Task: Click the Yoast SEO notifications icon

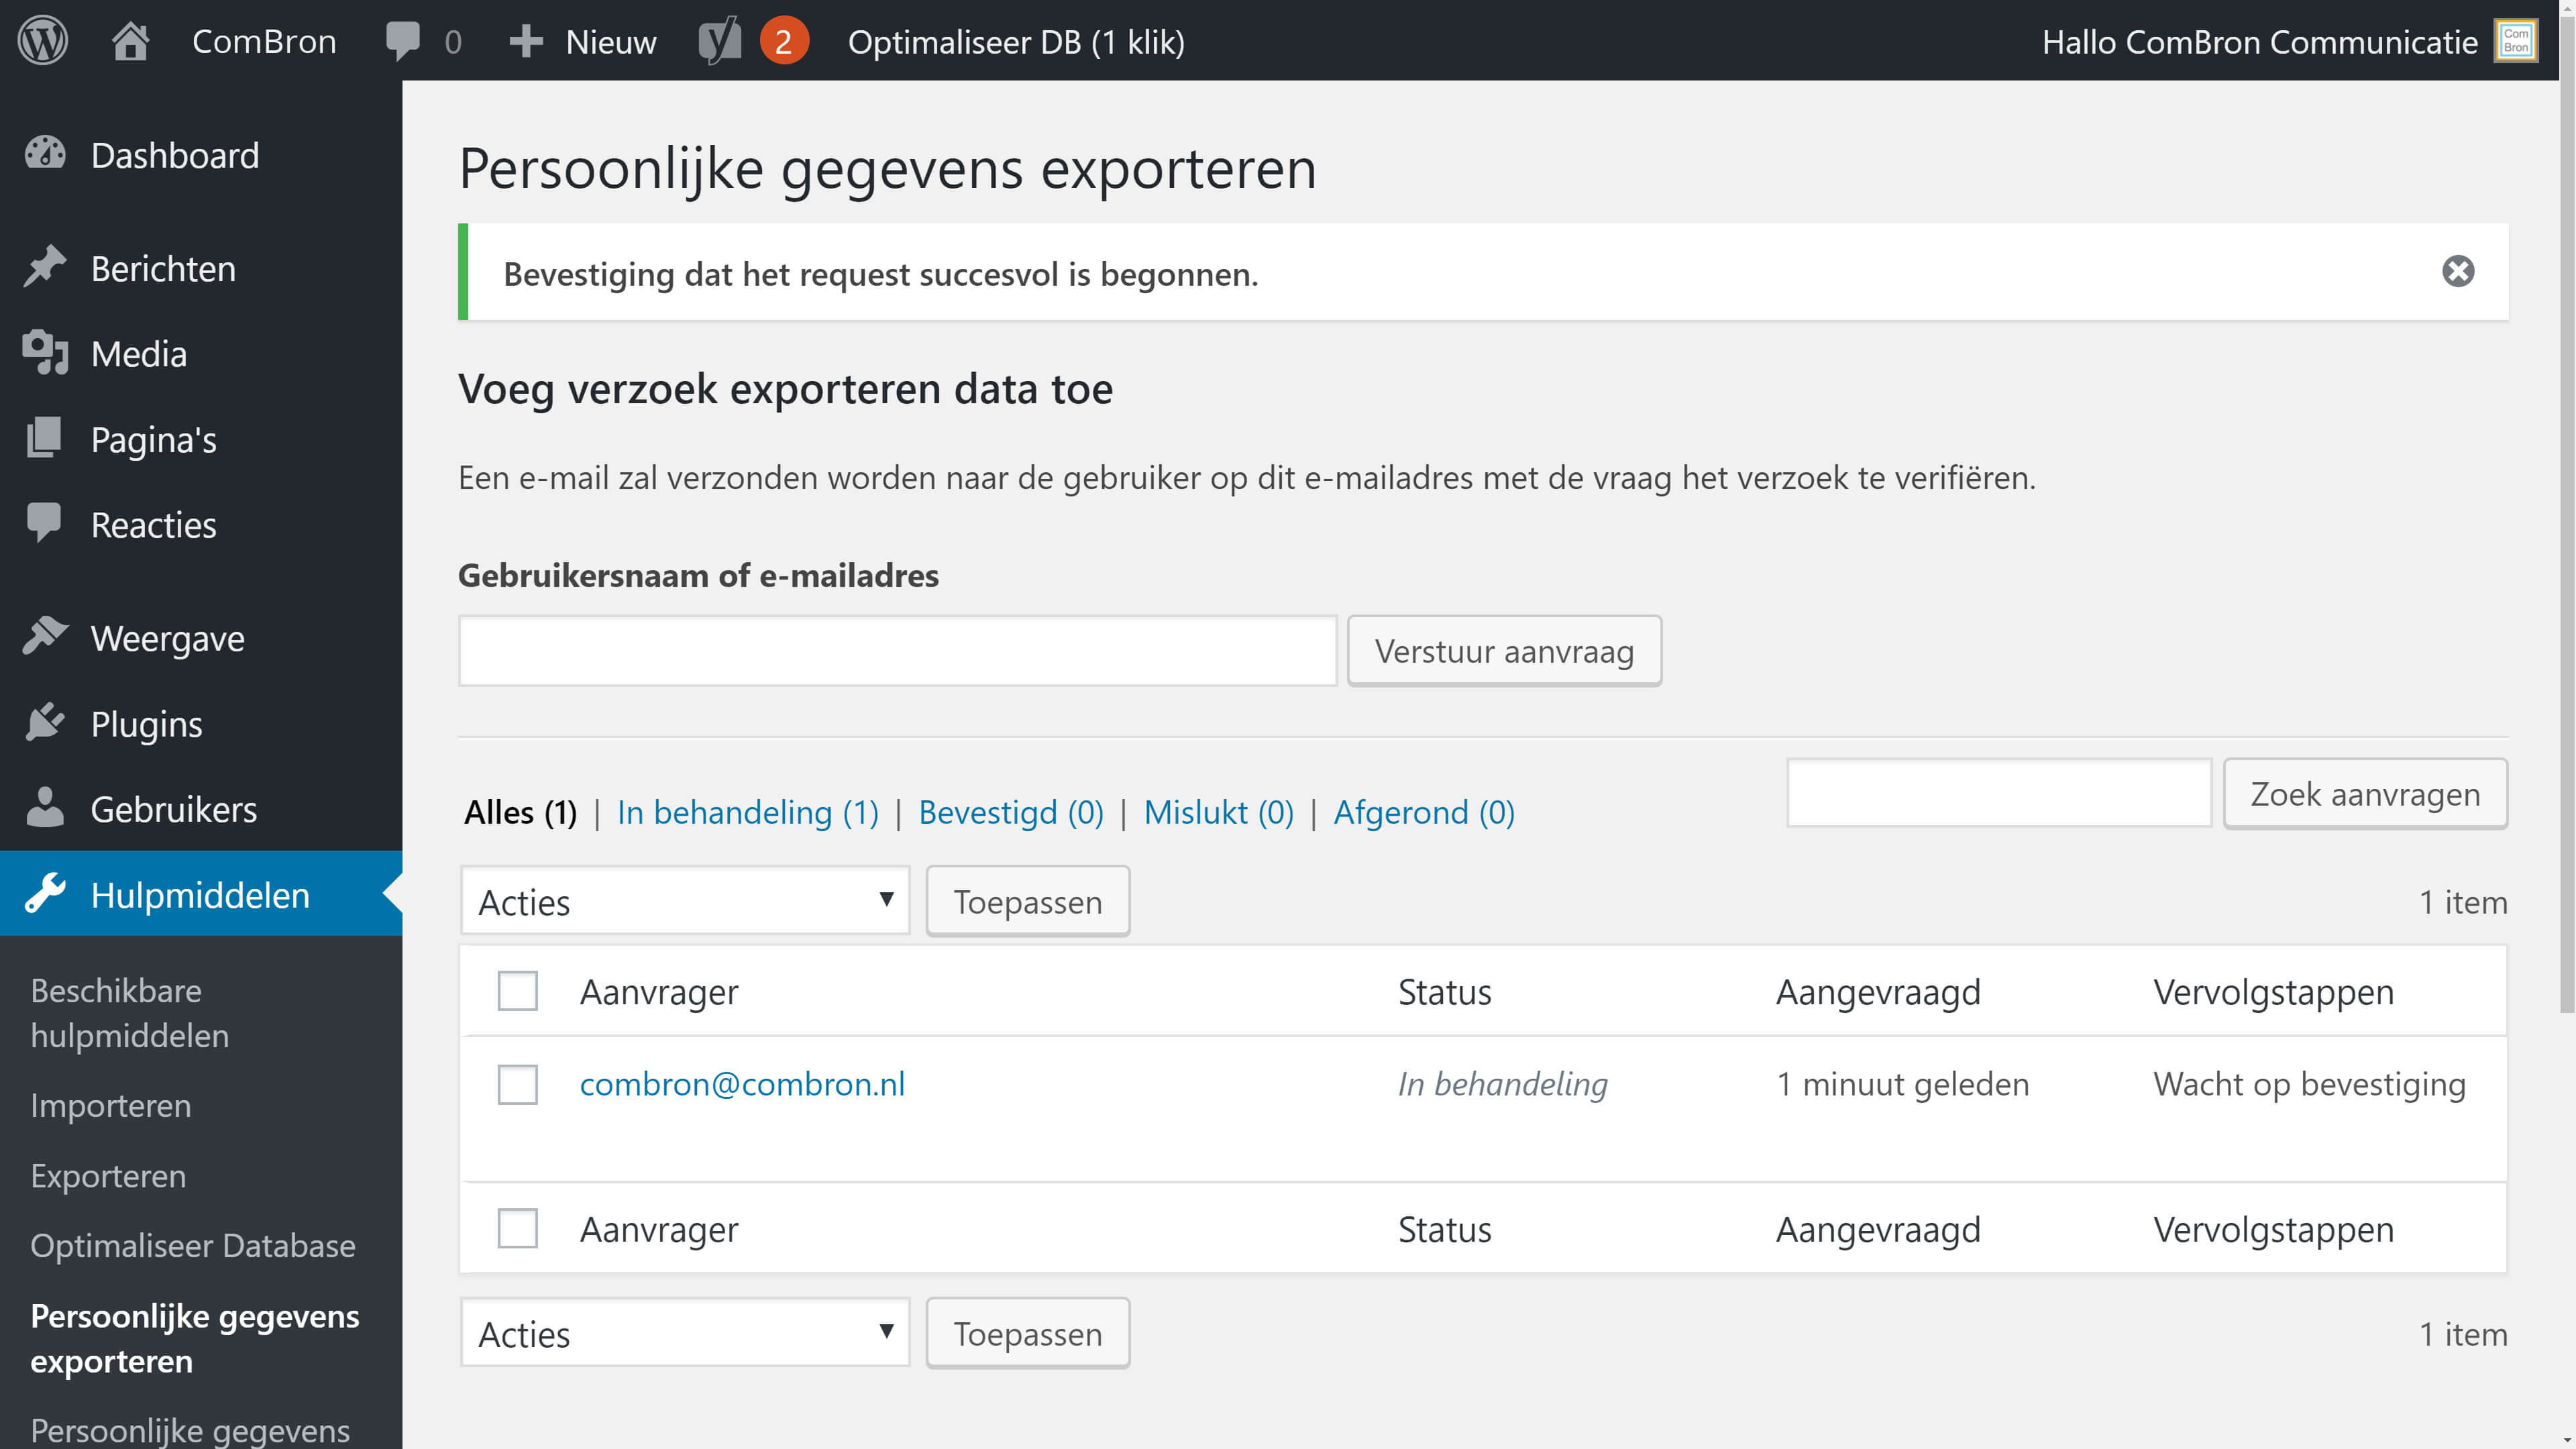Action: (721, 41)
